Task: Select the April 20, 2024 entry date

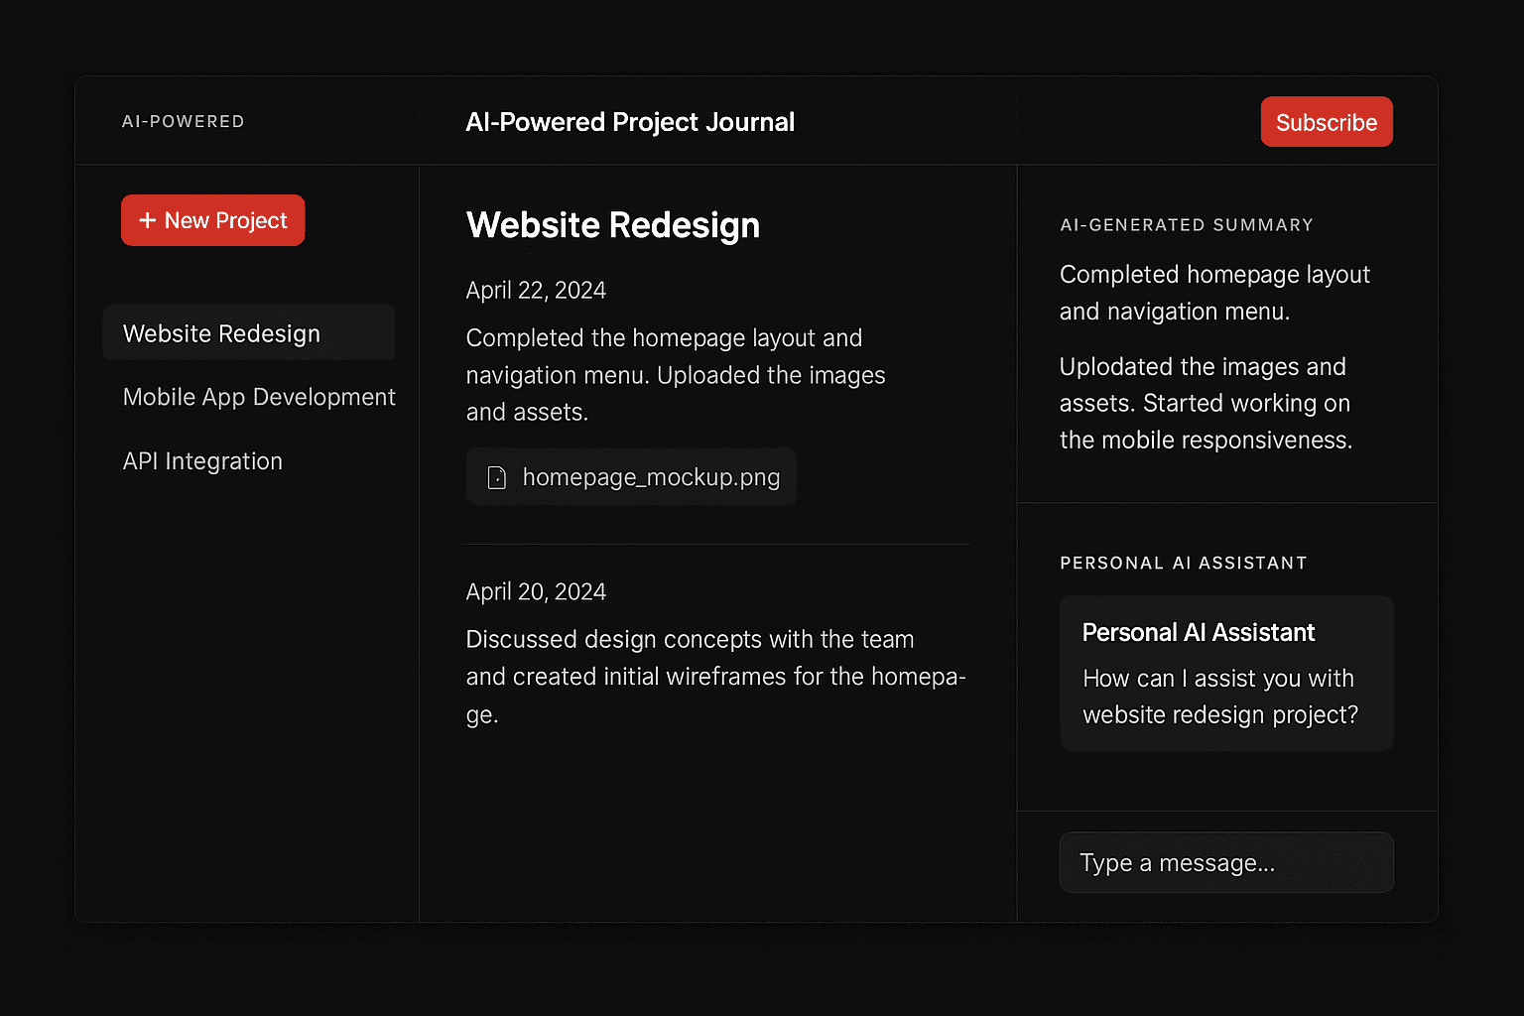Action: (536, 592)
